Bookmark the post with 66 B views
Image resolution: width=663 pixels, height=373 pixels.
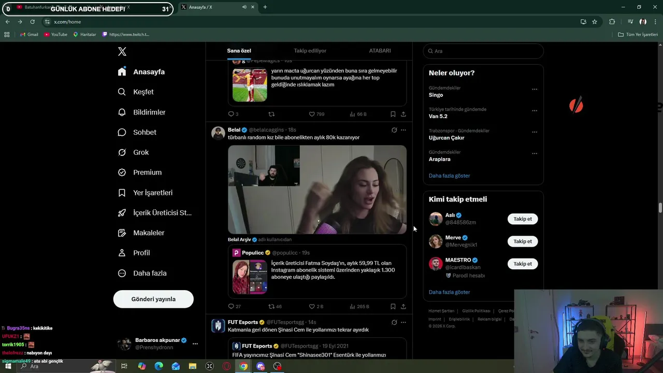tap(393, 114)
